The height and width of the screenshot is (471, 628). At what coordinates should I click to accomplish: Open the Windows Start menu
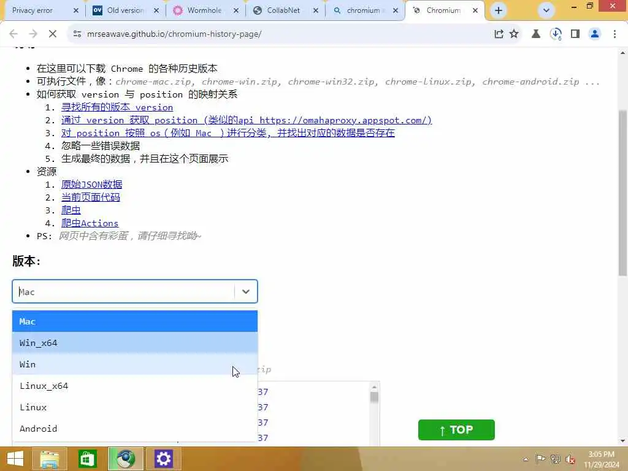[15, 459]
